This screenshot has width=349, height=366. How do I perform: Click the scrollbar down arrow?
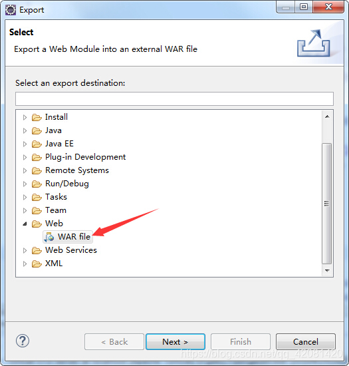point(327,271)
